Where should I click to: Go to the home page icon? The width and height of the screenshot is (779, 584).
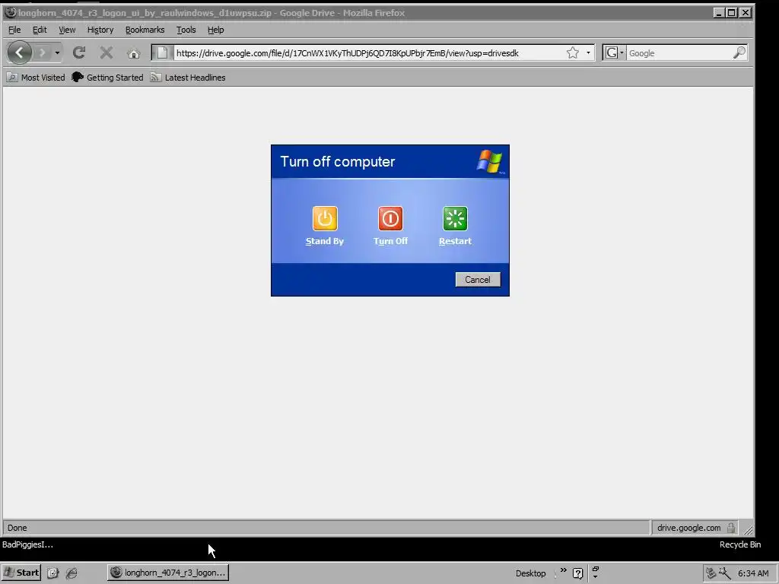tap(134, 53)
